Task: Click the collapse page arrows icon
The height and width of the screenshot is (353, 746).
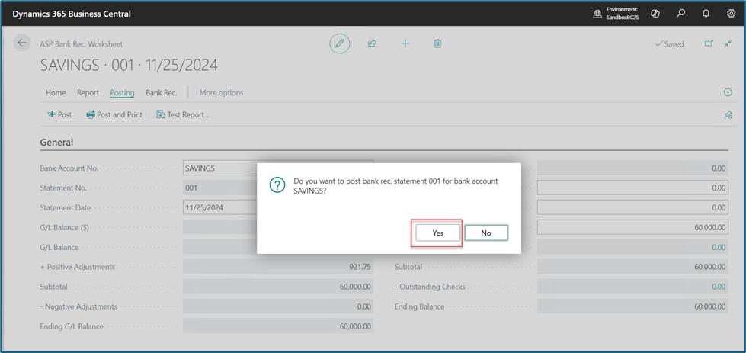Action: pos(728,43)
